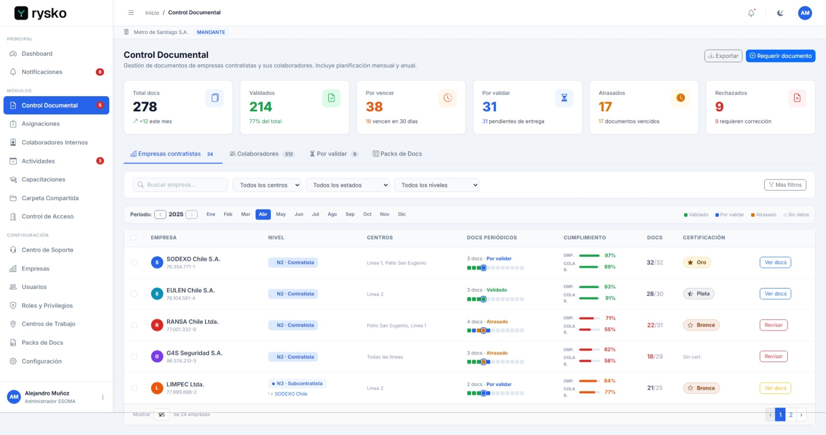Select the May month in Periodo
This screenshot has height=435, width=826.
(281, 214)
